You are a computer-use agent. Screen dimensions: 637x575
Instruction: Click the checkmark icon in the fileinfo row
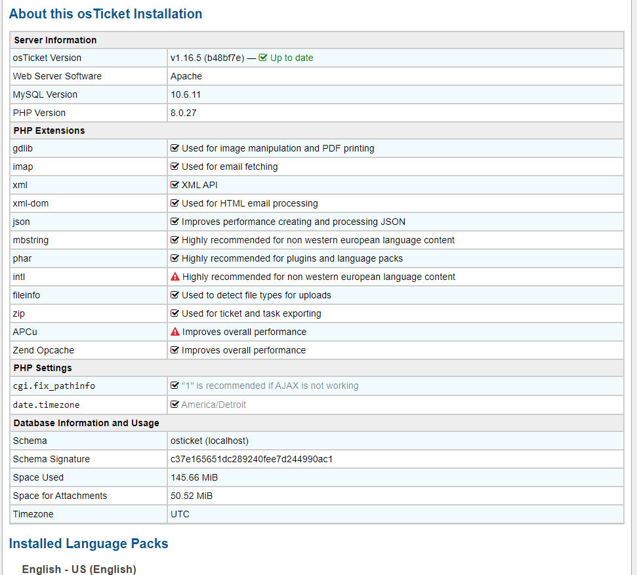point(175,295)
